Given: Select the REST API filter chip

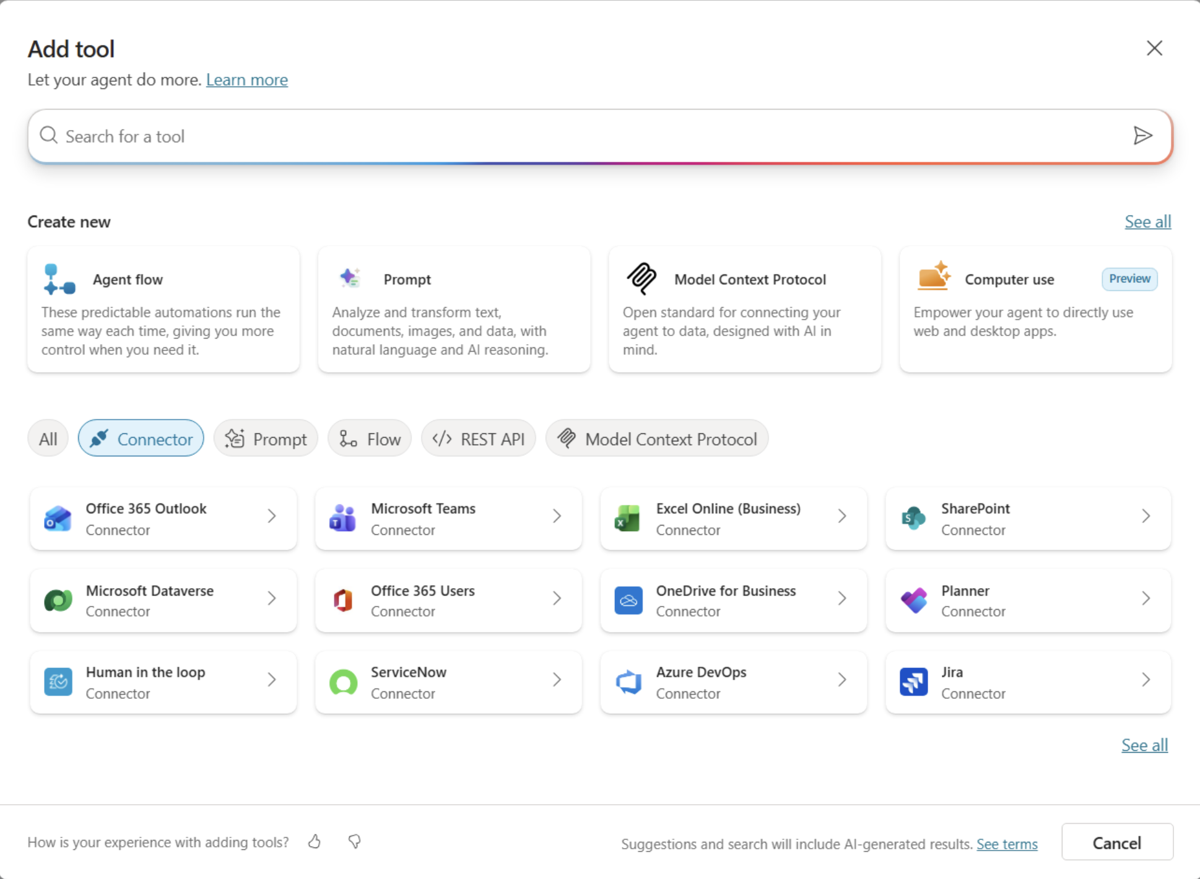Looking at the screenshot, I should click(x=479, y=439).
